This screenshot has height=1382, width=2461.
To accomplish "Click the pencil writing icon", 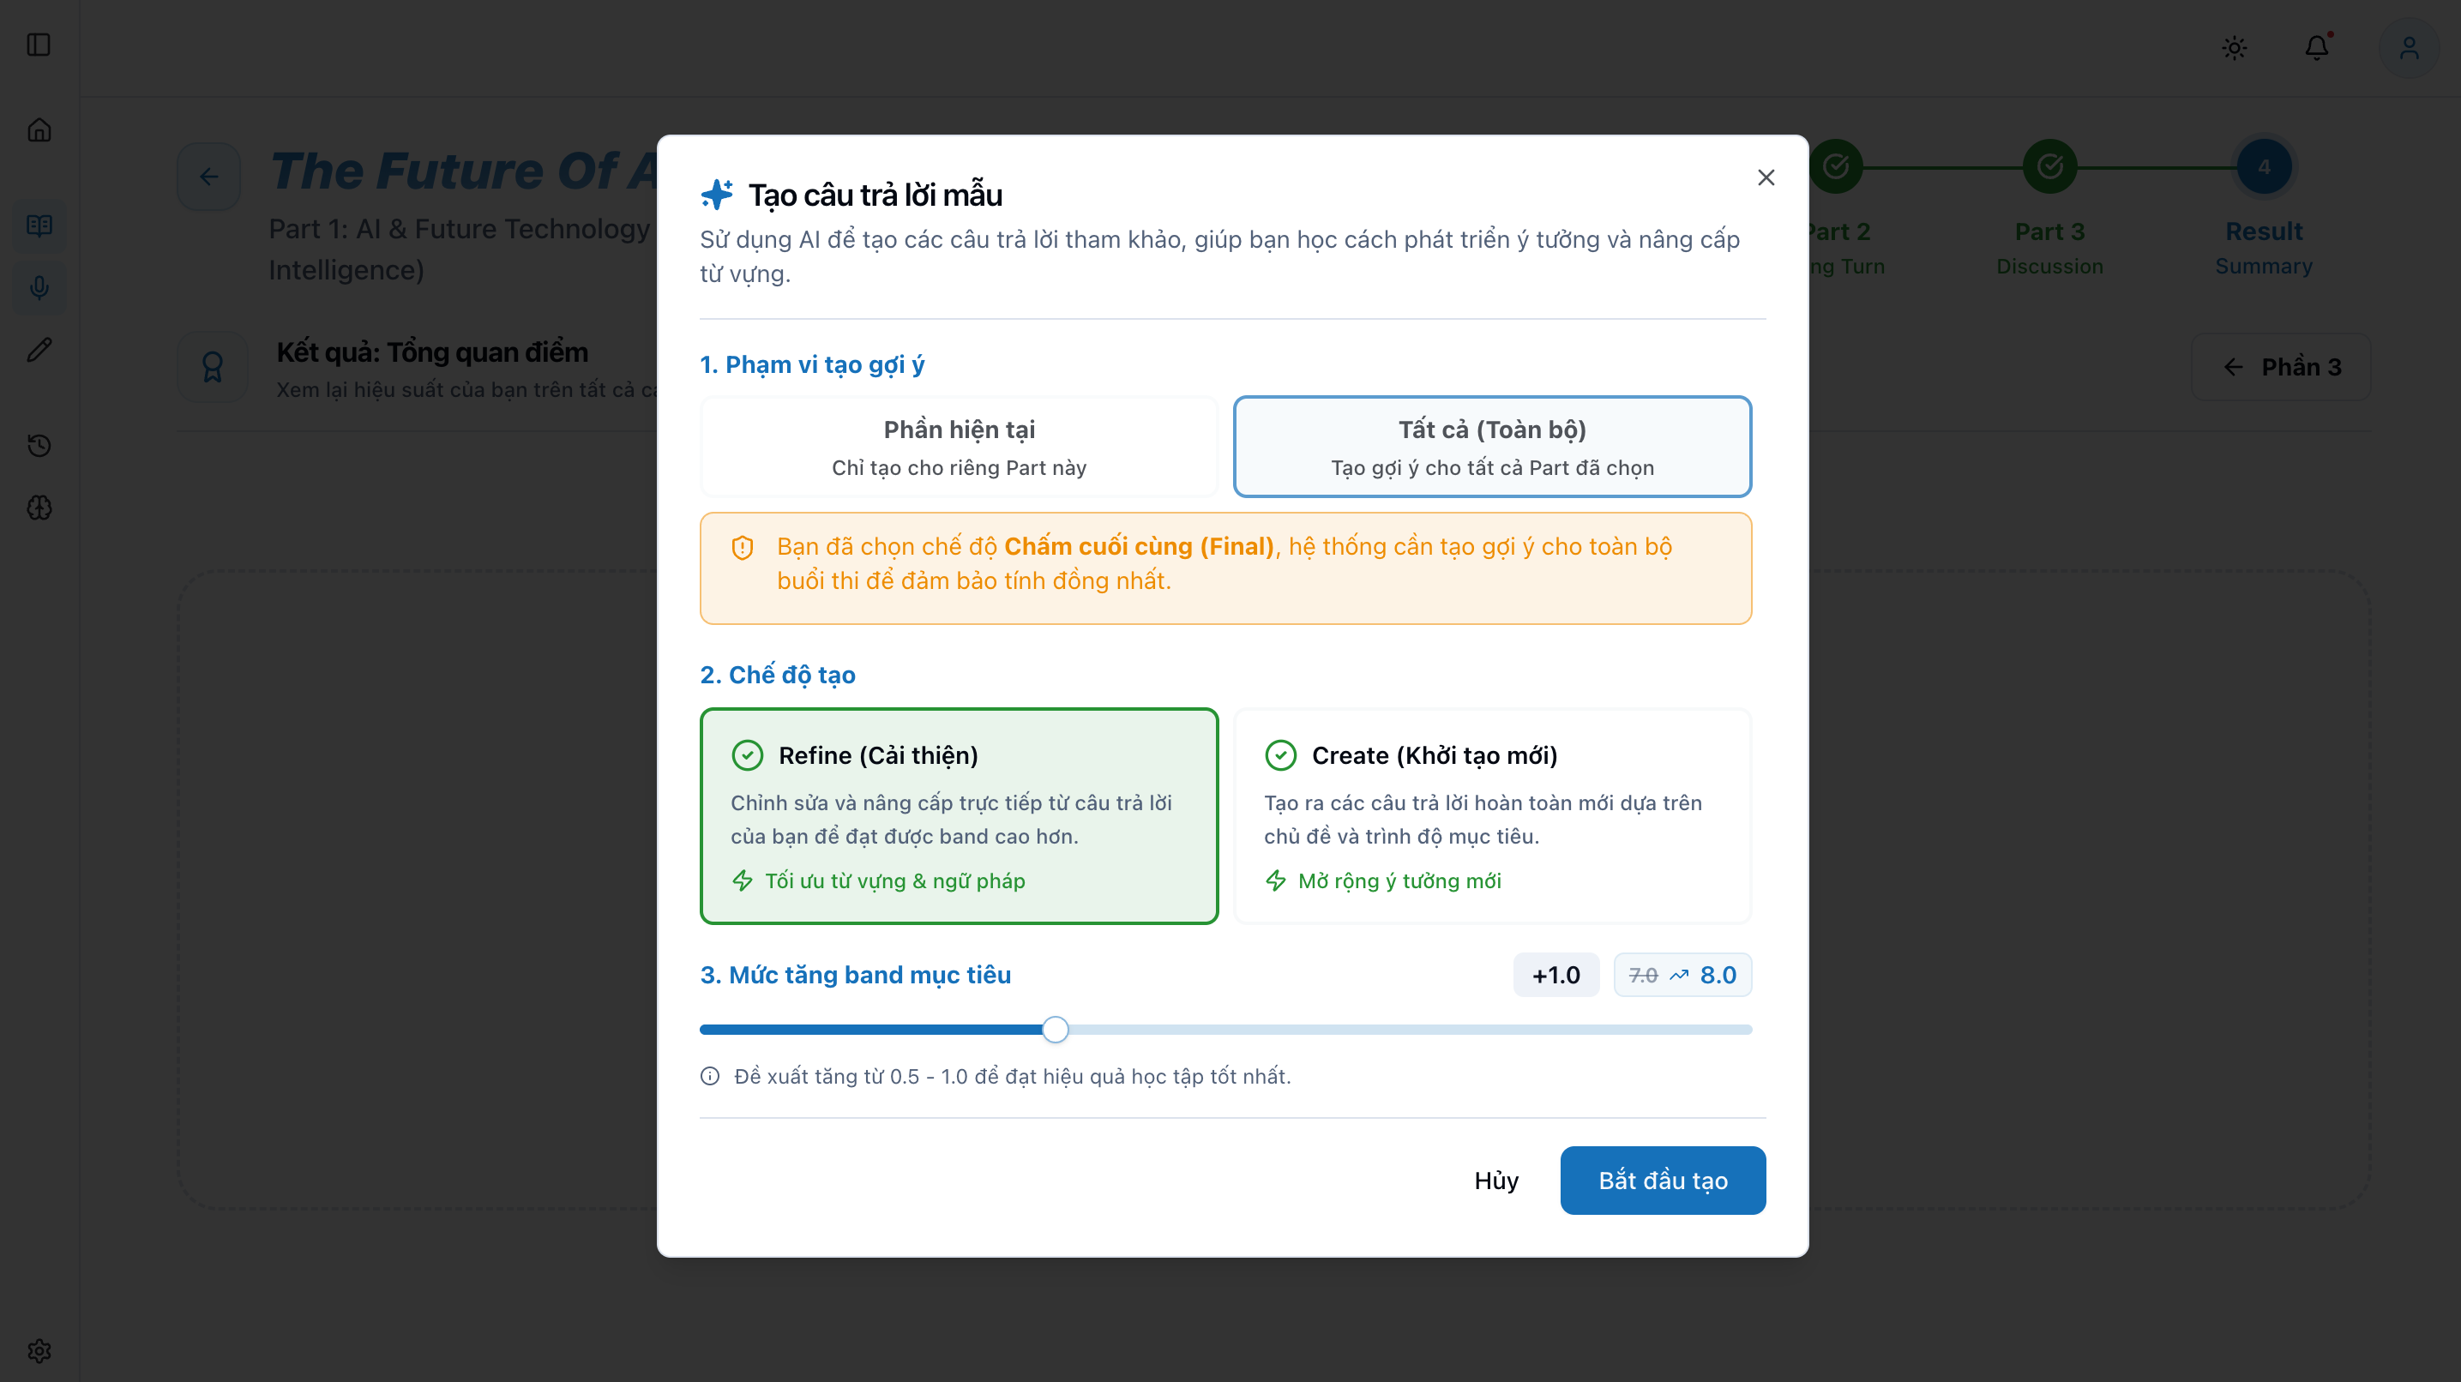I will pyautogui.click(x=39, y=350).
